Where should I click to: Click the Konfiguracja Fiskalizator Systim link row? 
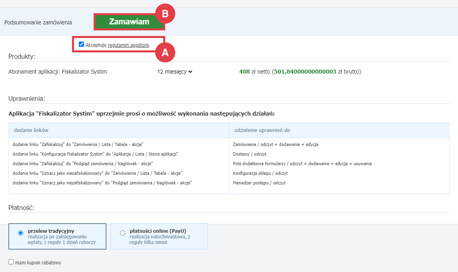pos(95,154)
